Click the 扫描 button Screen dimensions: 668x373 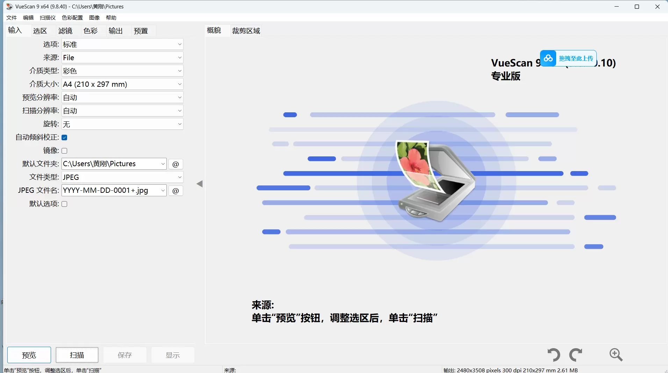click(x=77, y=355)
